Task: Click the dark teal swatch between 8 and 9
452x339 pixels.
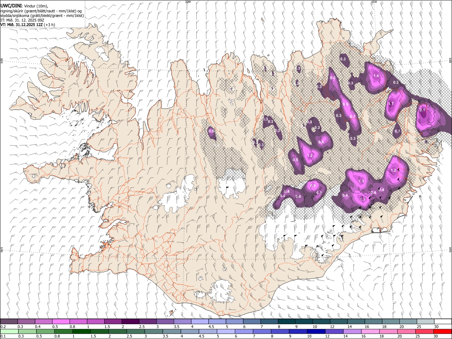Action: pyautogui.click(x=286, y=321)
